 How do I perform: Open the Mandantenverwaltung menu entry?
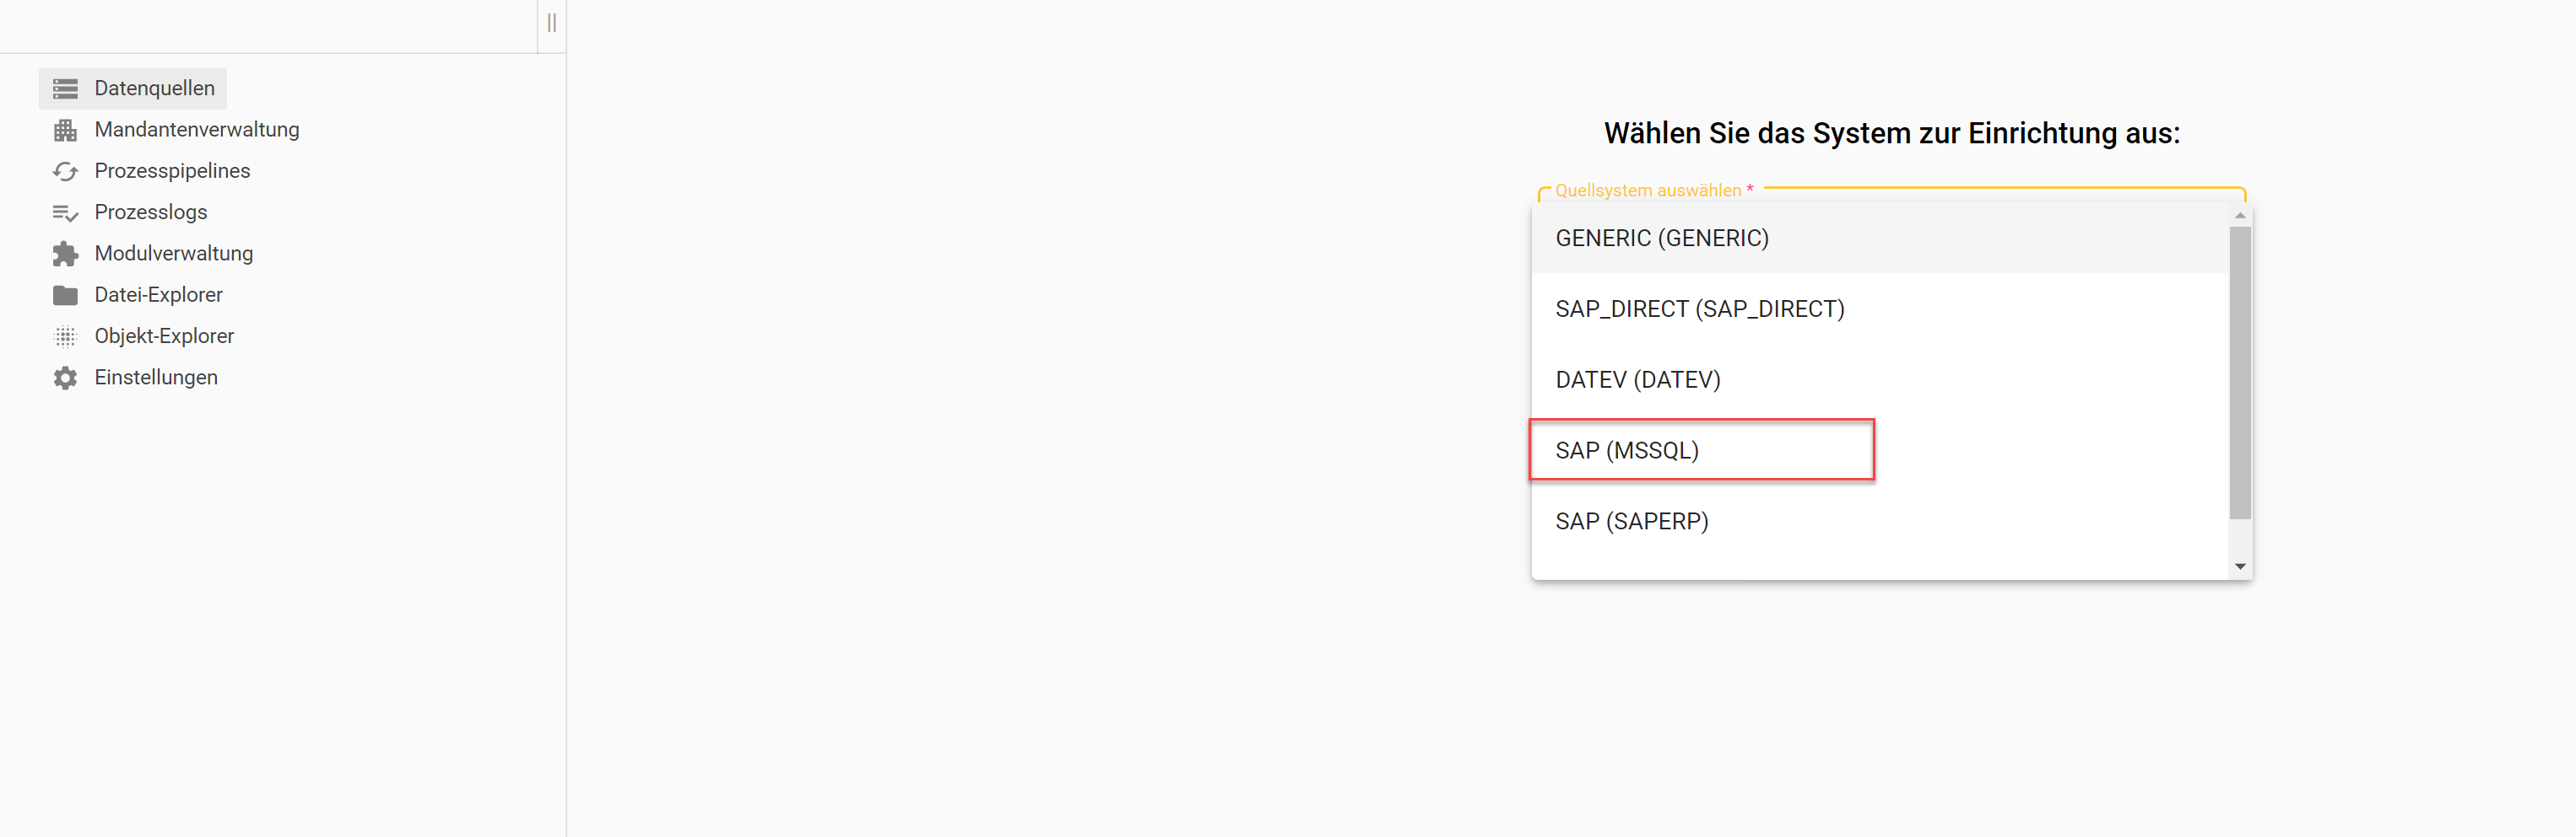(x=197, y=130)
